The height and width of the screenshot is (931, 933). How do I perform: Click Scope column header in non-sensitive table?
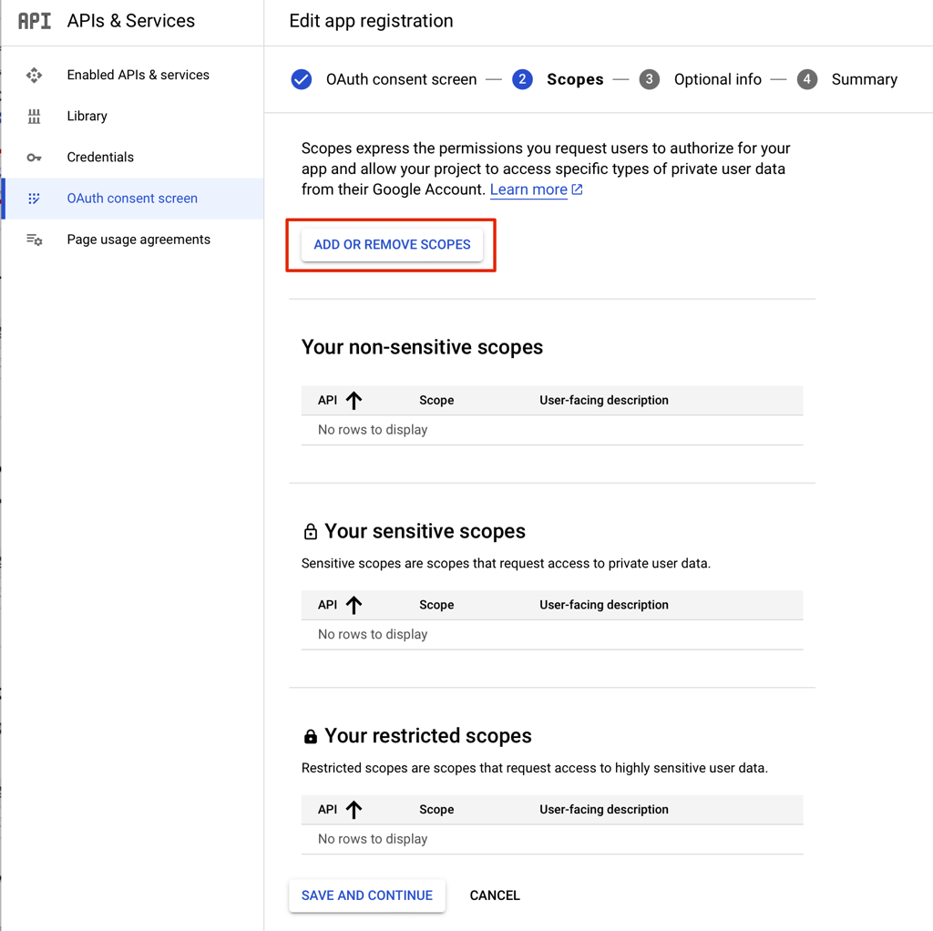[436, 400]
